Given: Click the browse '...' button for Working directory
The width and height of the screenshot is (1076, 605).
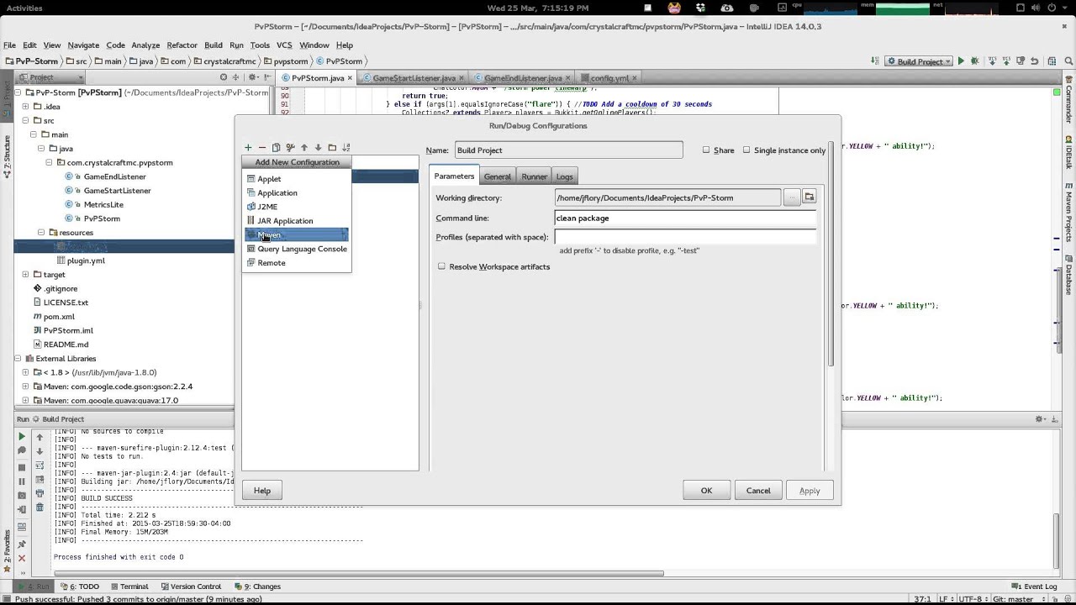Looking at the screenshot, I should (x=791, y=197).
